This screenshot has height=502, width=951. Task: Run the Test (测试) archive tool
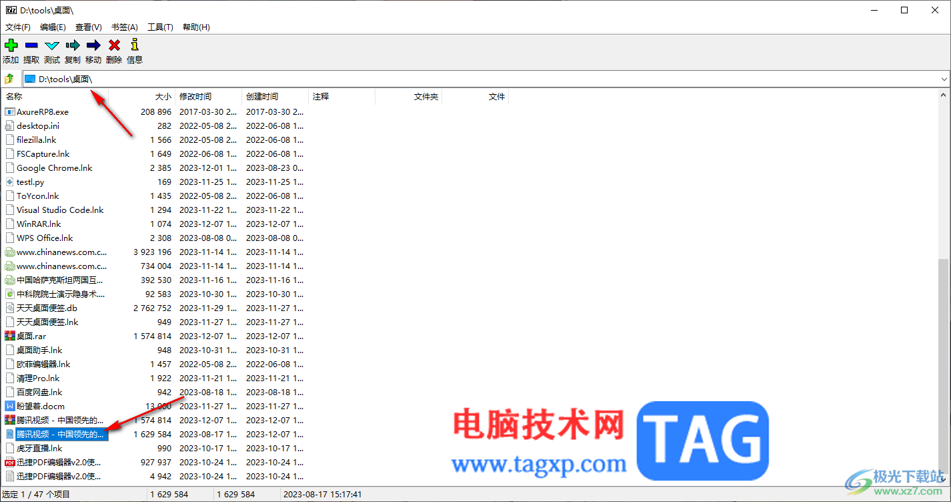tap(52, 45)
